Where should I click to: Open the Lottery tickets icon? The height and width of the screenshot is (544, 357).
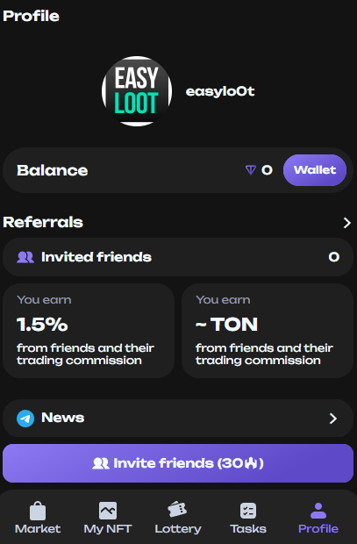(177, 510)
